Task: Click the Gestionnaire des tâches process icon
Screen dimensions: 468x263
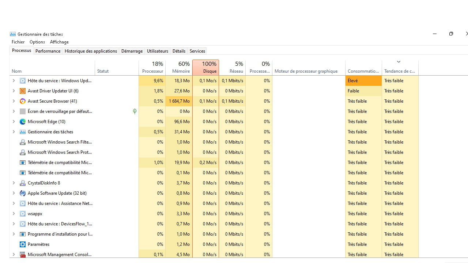Action: (x=23, y=132)
